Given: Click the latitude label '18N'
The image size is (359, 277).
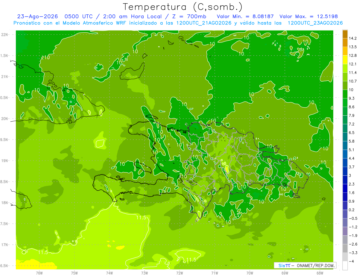Looking at the screenshot, I should point(4,203).
